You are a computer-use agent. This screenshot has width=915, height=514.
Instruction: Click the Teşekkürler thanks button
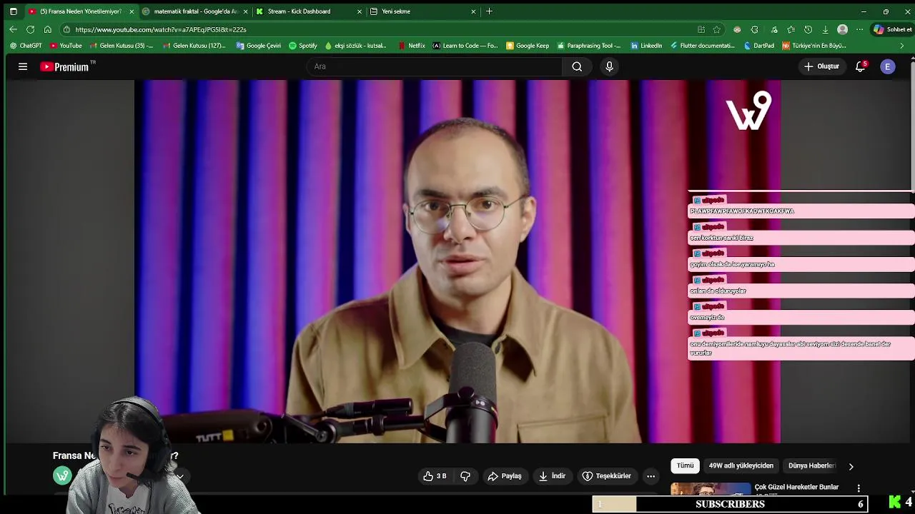click(607, 476)
